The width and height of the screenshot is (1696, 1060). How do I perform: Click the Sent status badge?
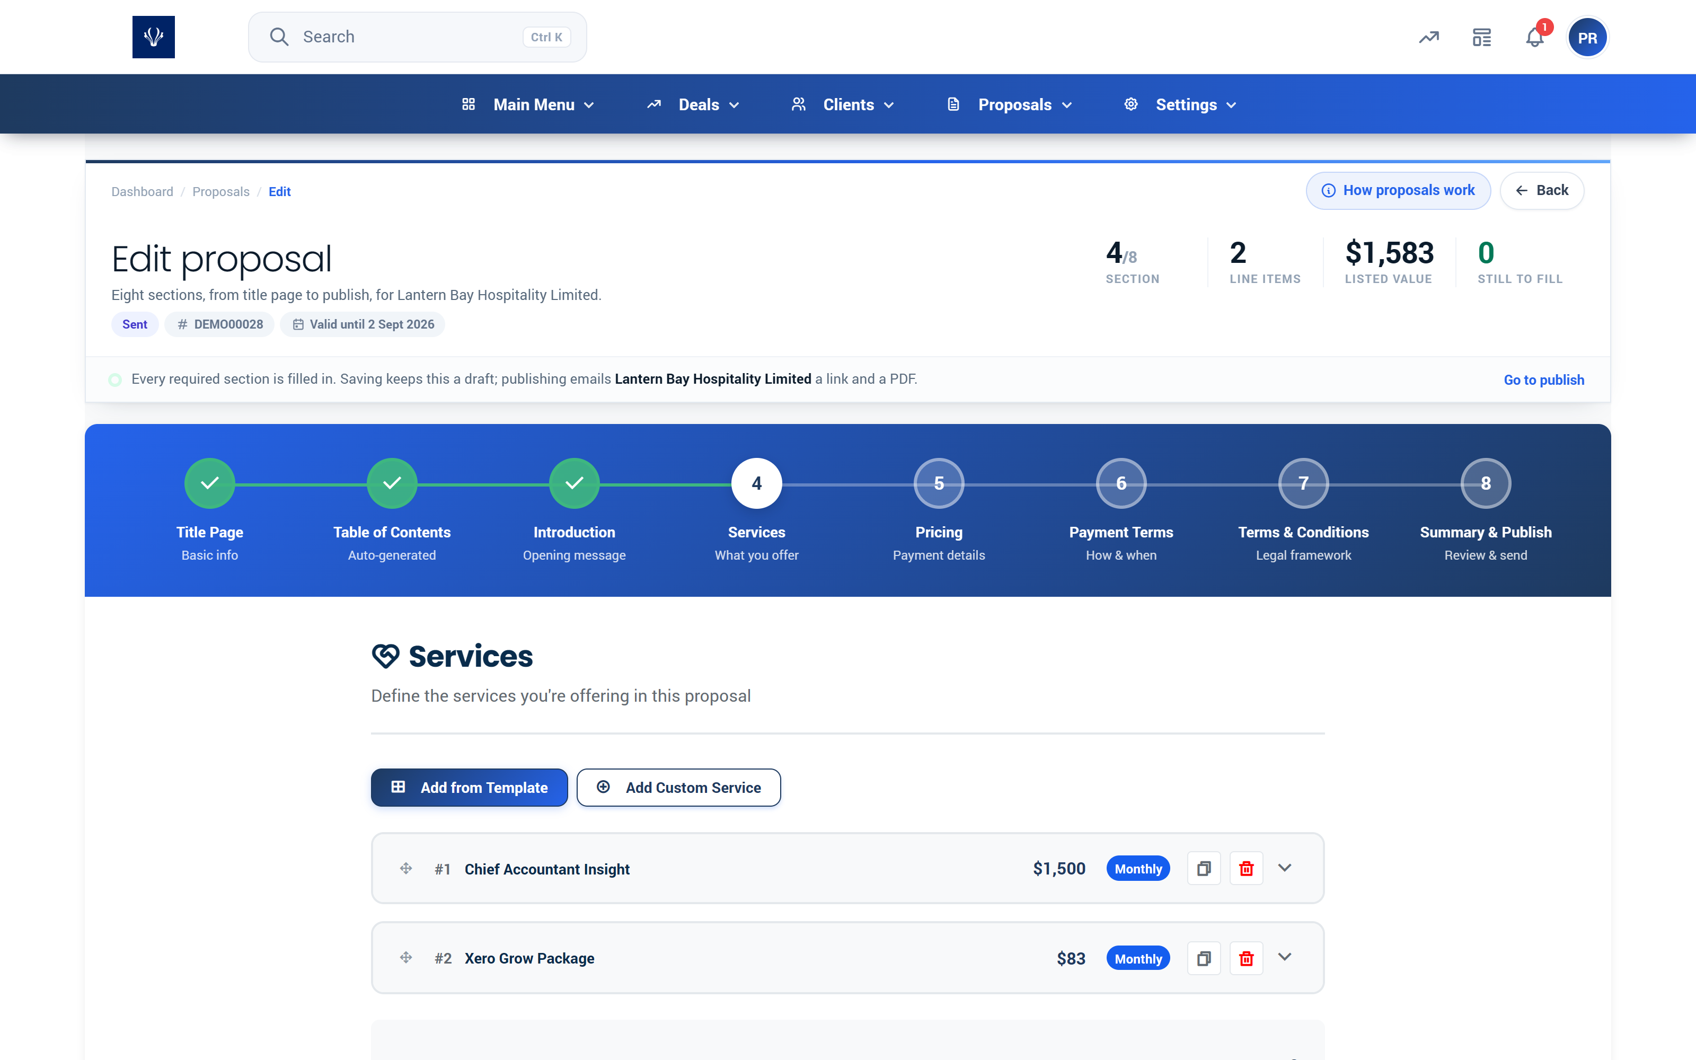click(x=135, y=324)
